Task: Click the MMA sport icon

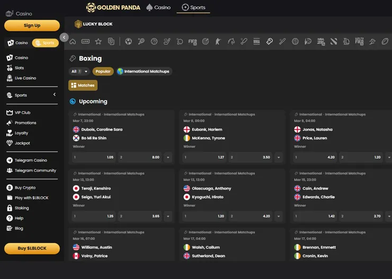Action: [256, 41]
